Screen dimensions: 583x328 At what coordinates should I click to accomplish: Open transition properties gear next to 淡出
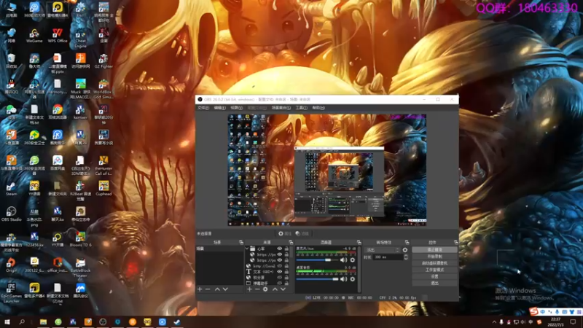pos(405,250)
